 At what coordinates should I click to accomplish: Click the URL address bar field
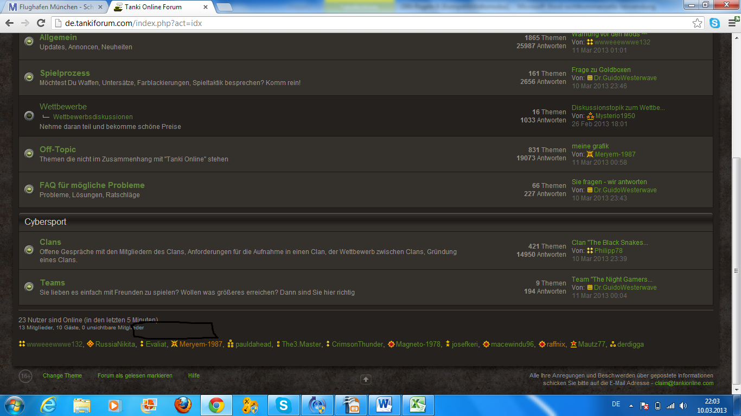tap(369, 23)
